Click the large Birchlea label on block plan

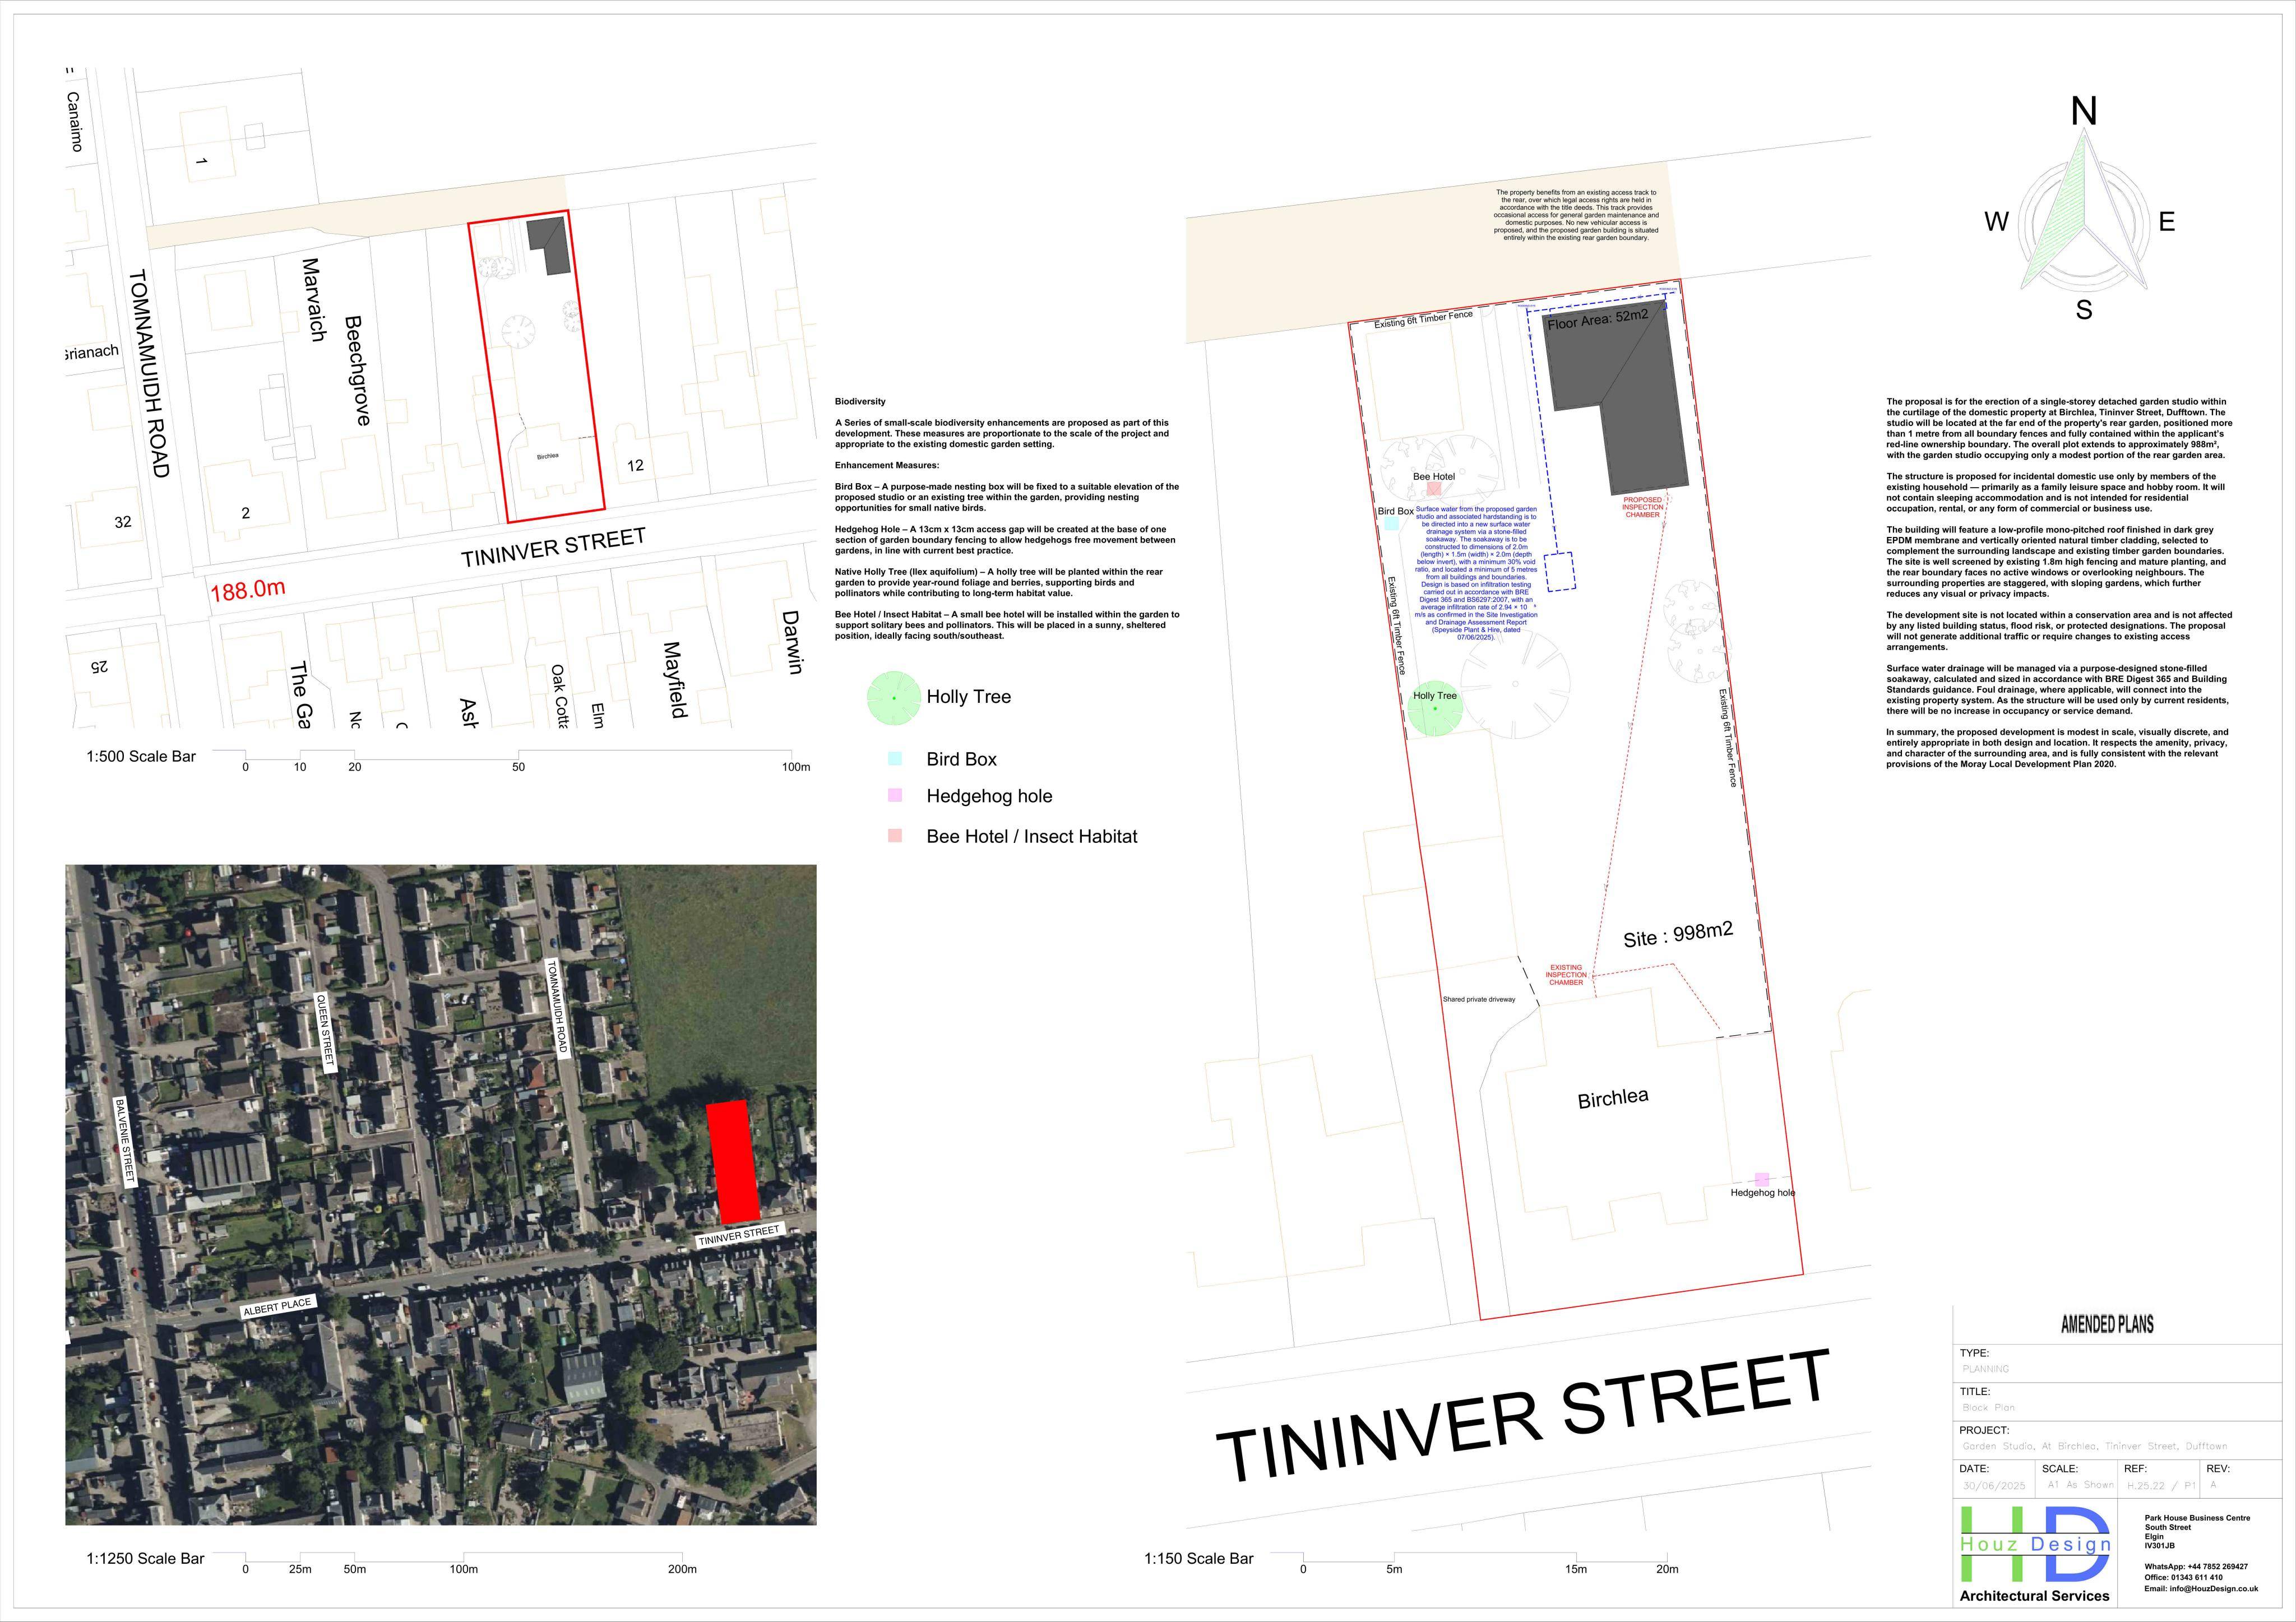[1613, 1098]
